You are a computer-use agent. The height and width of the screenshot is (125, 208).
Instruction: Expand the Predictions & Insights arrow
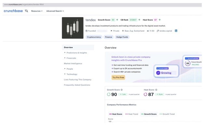point(65,53)
